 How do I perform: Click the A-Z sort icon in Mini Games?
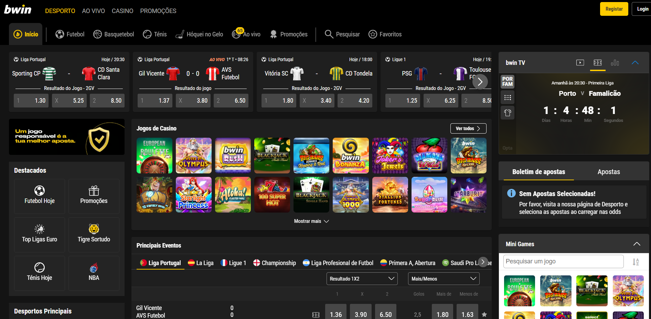click(636, 262)
